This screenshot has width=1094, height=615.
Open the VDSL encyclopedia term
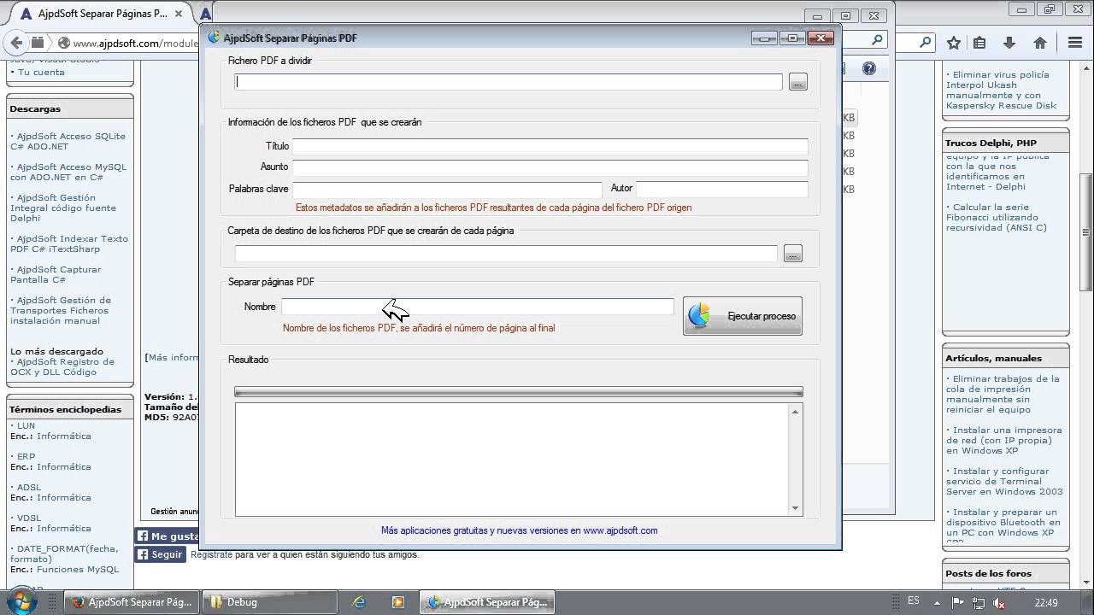click(x=28, y=518)
